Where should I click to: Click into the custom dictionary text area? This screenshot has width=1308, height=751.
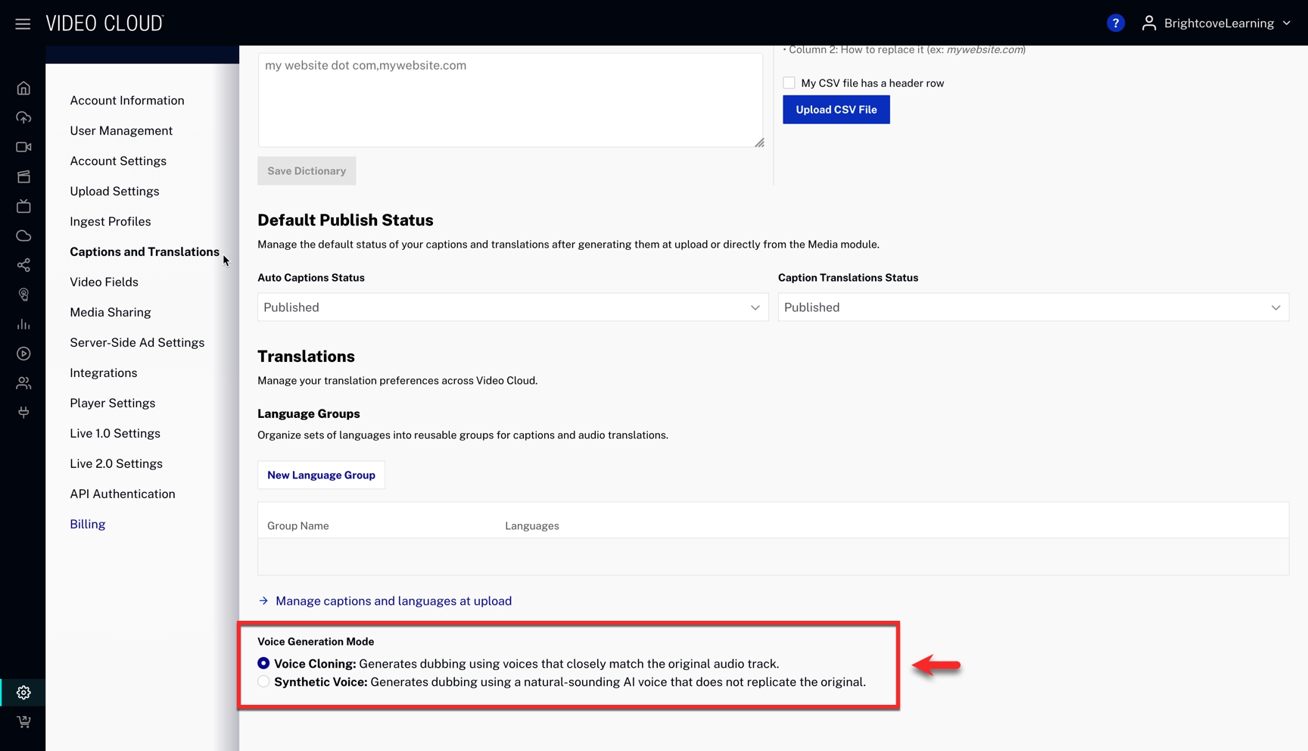pos(510,100)
